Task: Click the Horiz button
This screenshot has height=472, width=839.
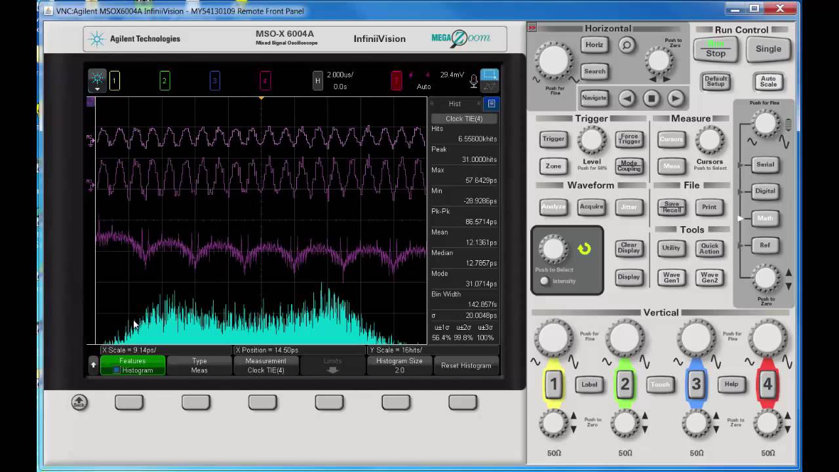Action: click(594, 45)
